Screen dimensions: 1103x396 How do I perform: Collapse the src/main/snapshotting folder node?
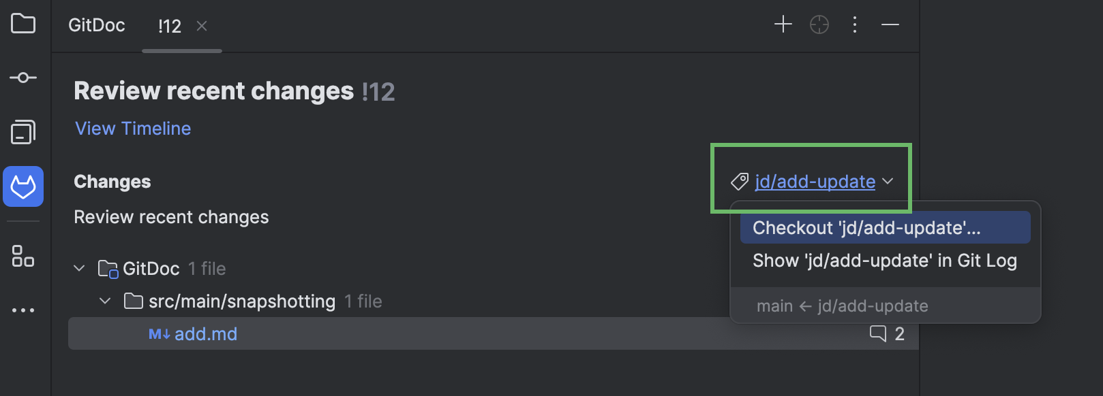pyautogui.click(x=105, y=301)
